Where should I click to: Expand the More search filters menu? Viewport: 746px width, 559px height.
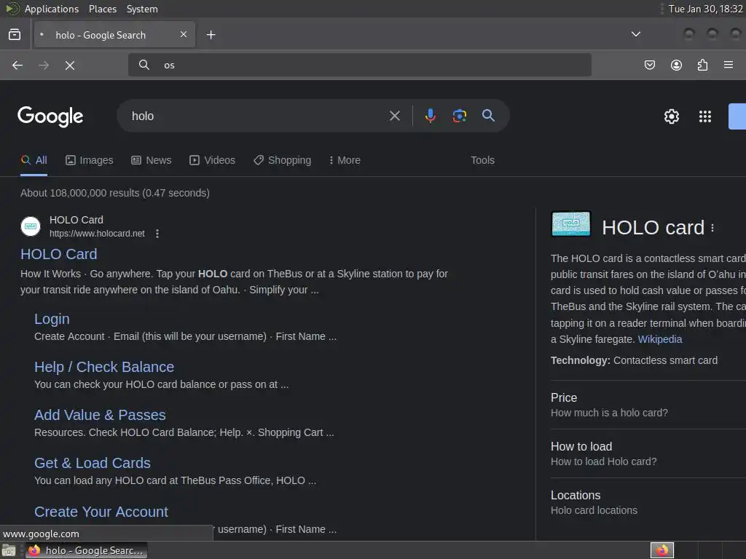point(345,160)
